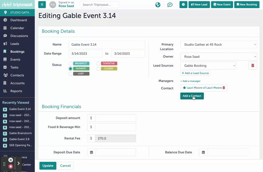Select the Tentative status radio button

point(98,64)
